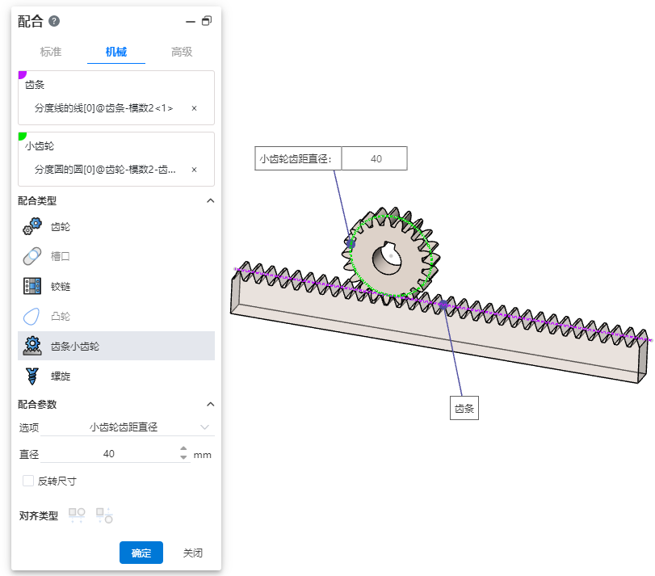The image size is (655, 576).
Task: Switch to the 高级 tab
Action: point(182,52)
